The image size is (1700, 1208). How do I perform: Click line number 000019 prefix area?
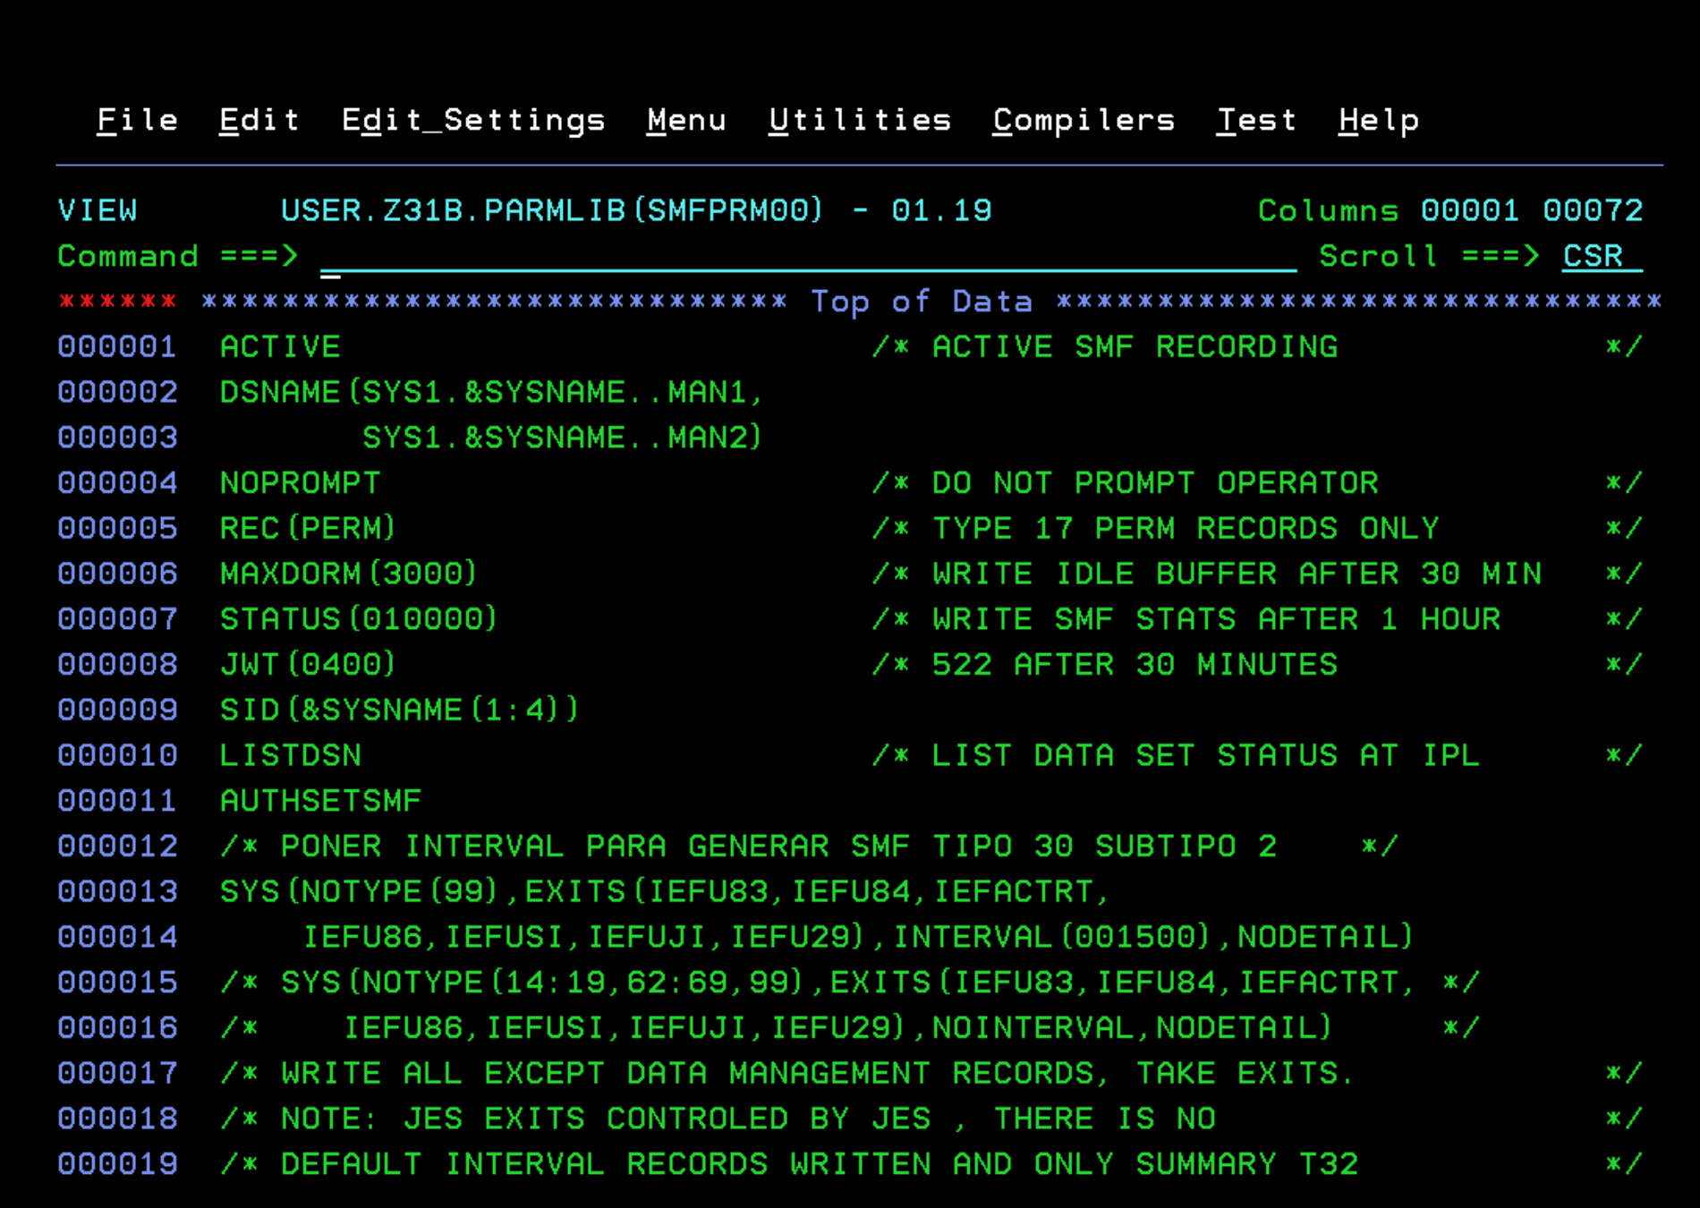click(x=117, y=1164)
